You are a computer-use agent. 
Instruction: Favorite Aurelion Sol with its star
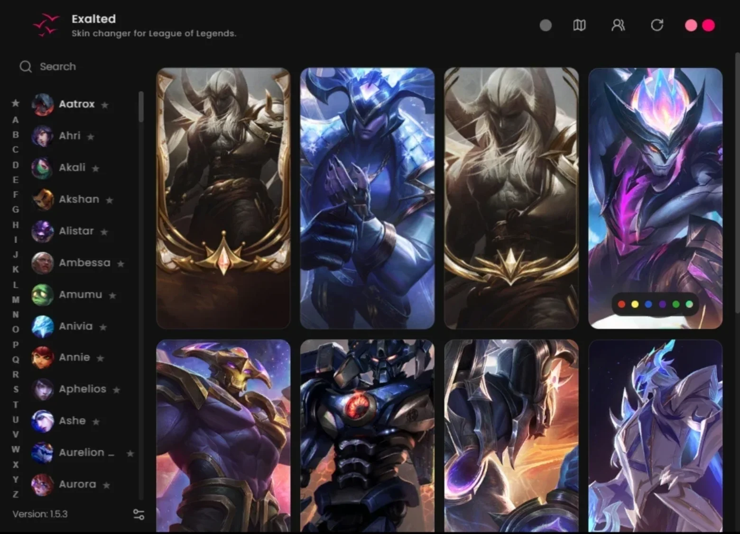[130, 453]
